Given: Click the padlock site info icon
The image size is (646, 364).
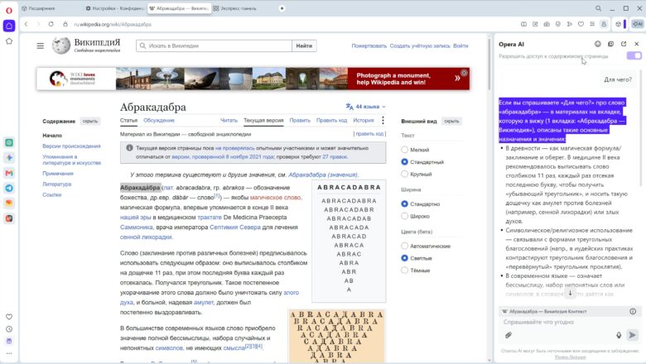Looking at the screenshot, I should coord(65,24).
